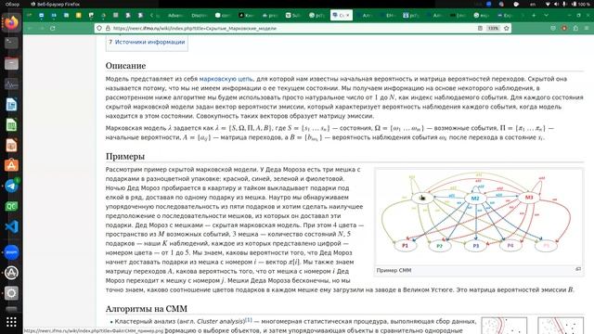The height and width of the screenshot is (334, 594).
Task: Launch Qt Creator from the dock
Action: pyautogui.click(x=11, y=206)
